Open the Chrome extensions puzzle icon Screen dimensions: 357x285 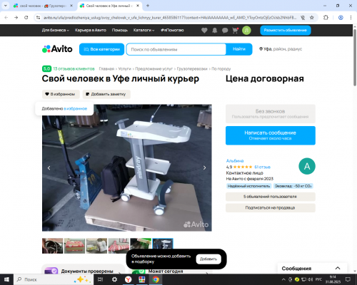(326, 18)
